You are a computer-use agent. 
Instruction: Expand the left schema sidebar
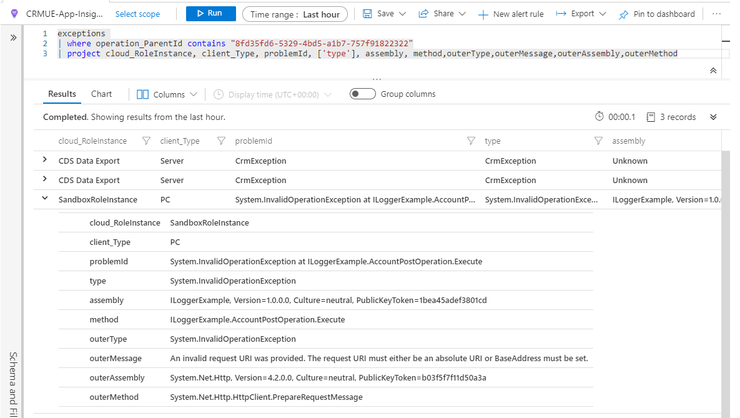pyautogui.click(x=14, y=38)
